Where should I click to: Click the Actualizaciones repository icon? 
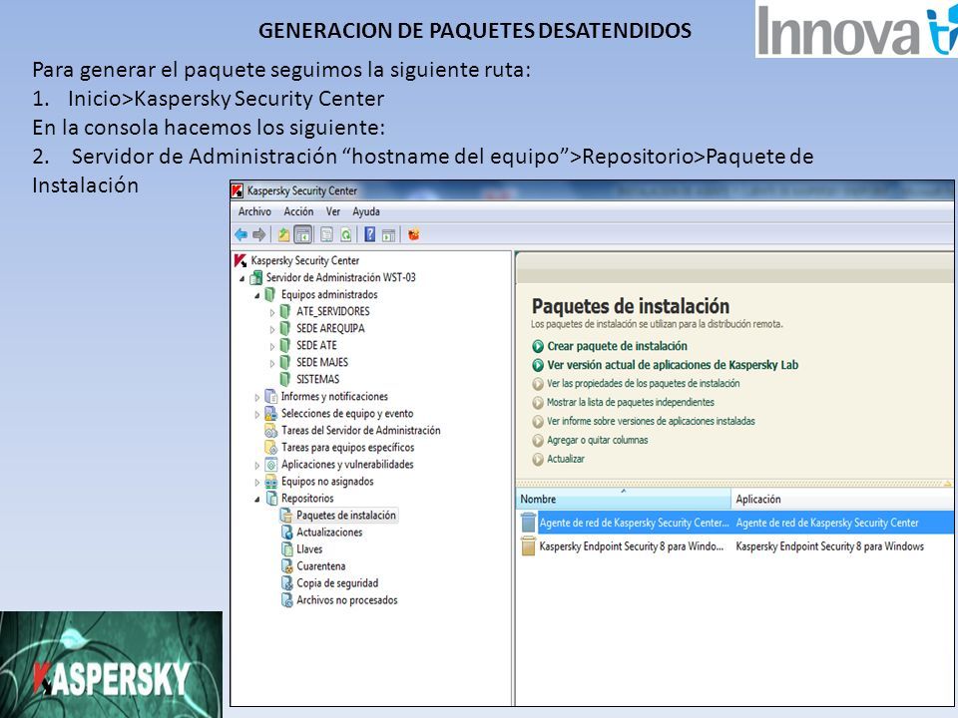286,533
